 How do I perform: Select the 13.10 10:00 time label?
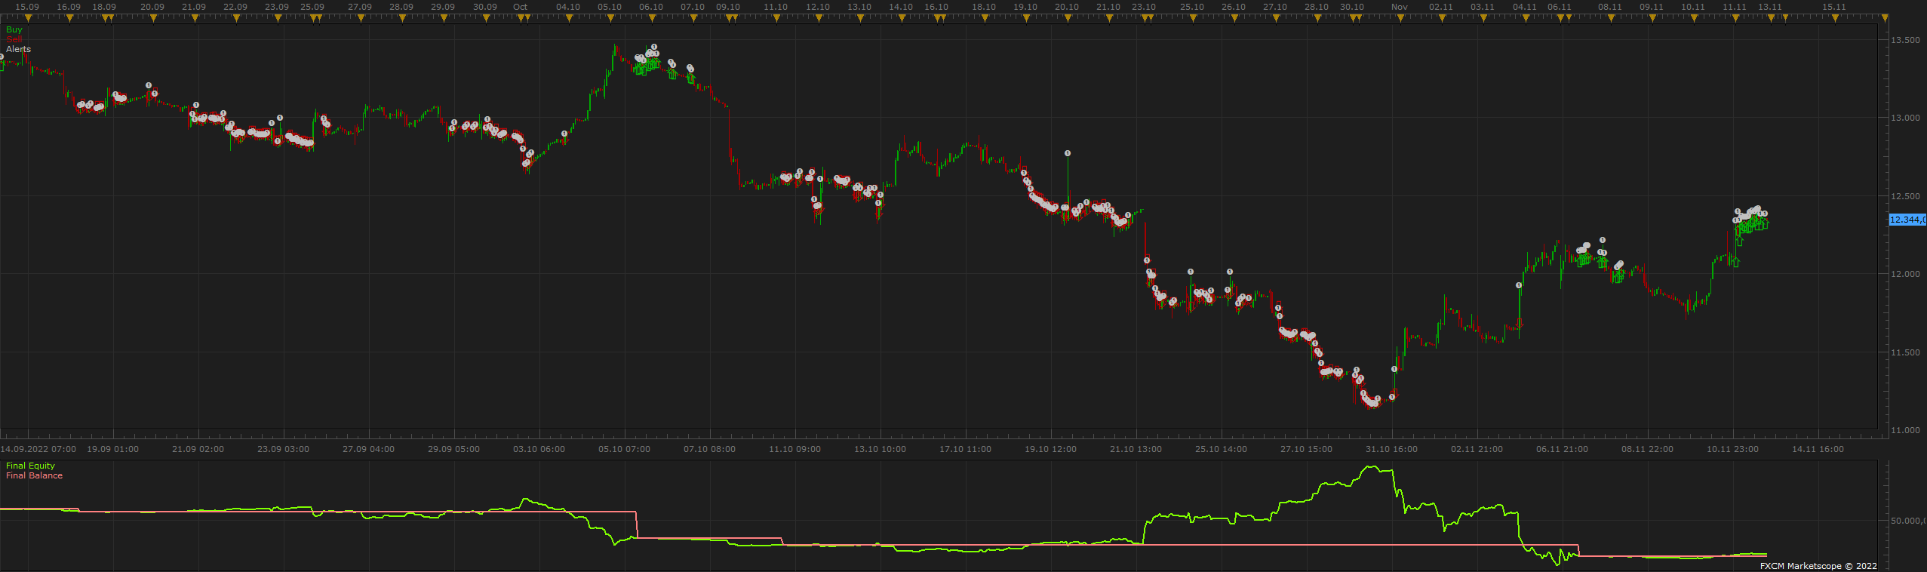click(880, 449)
